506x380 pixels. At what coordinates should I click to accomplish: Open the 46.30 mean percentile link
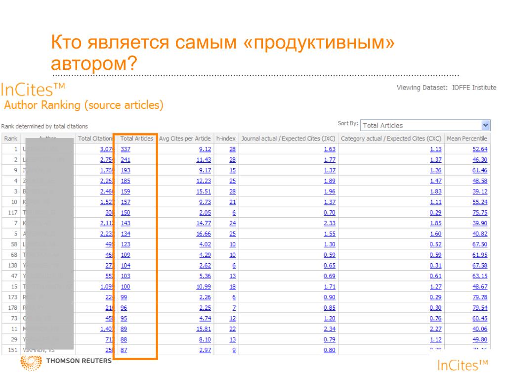[x=480, y=160]
